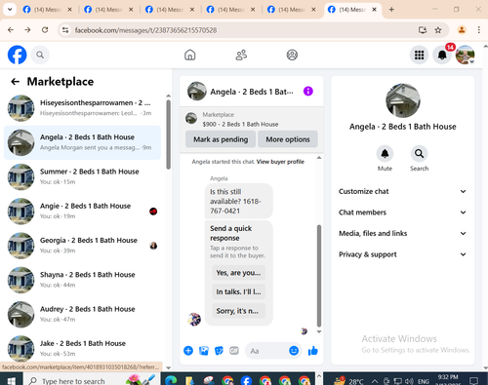Screen dimensions: 488x385
Task: Click Mark as pending button
Action: click(x=221, y=139)
